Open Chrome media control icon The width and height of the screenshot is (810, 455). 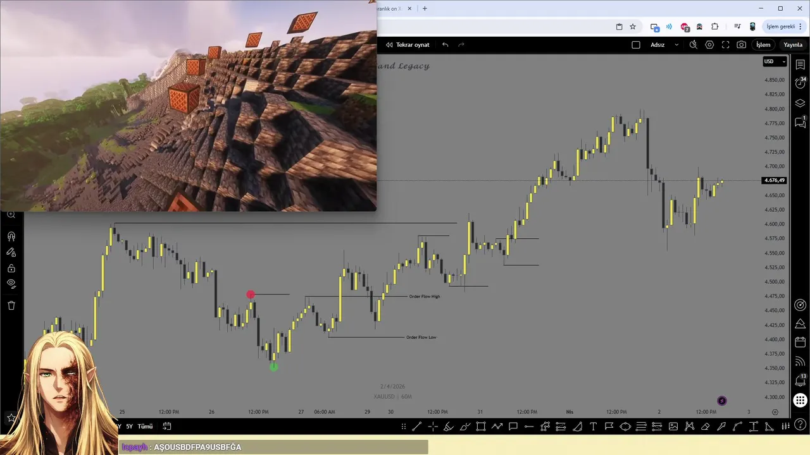click(737, 27)
